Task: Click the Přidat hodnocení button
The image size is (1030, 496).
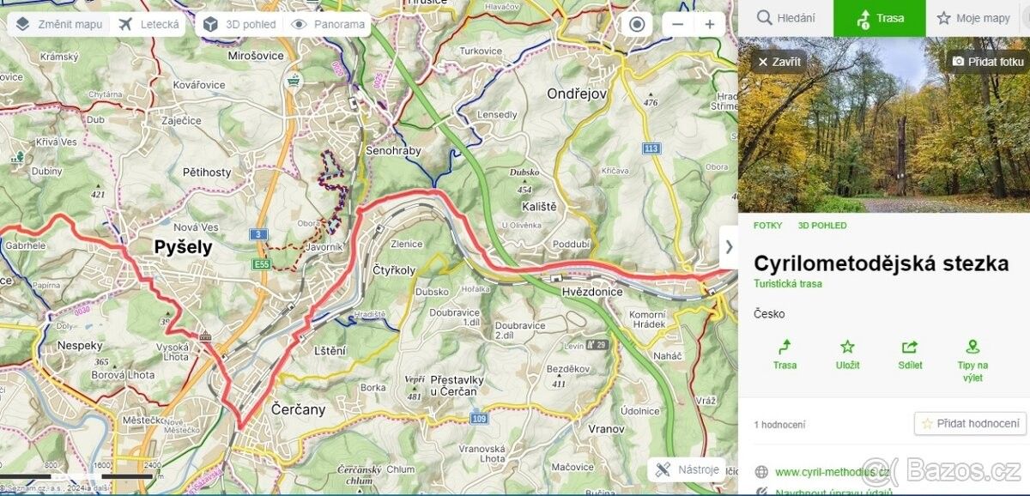Action: coord(970,423)
